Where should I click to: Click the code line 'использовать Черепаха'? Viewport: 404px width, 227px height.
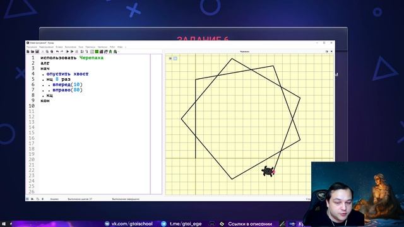pos(72,57)
